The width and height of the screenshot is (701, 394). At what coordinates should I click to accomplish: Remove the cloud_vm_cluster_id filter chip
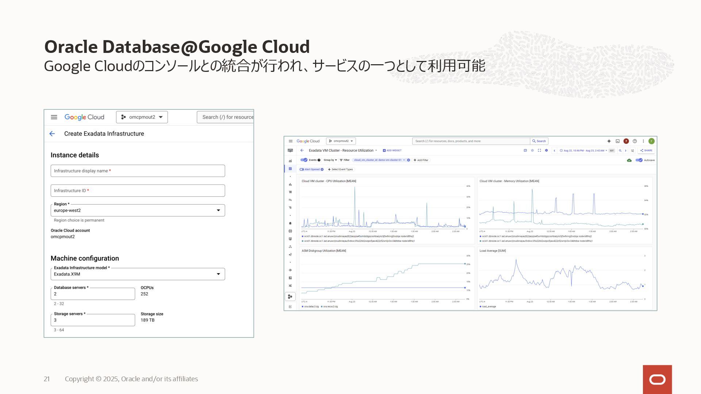(409, 160)
